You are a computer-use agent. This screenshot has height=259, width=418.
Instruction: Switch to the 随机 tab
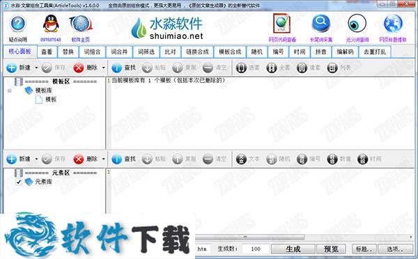(256, 52)
